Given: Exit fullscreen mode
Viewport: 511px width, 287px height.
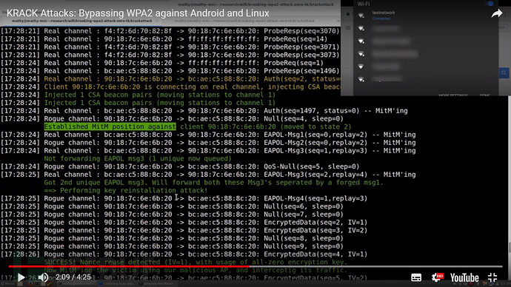Looking at the screenshot, I should pos(492,277).
